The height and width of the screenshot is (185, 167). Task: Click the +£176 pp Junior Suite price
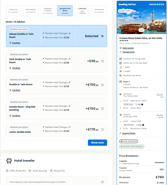(x=92, y=129)
